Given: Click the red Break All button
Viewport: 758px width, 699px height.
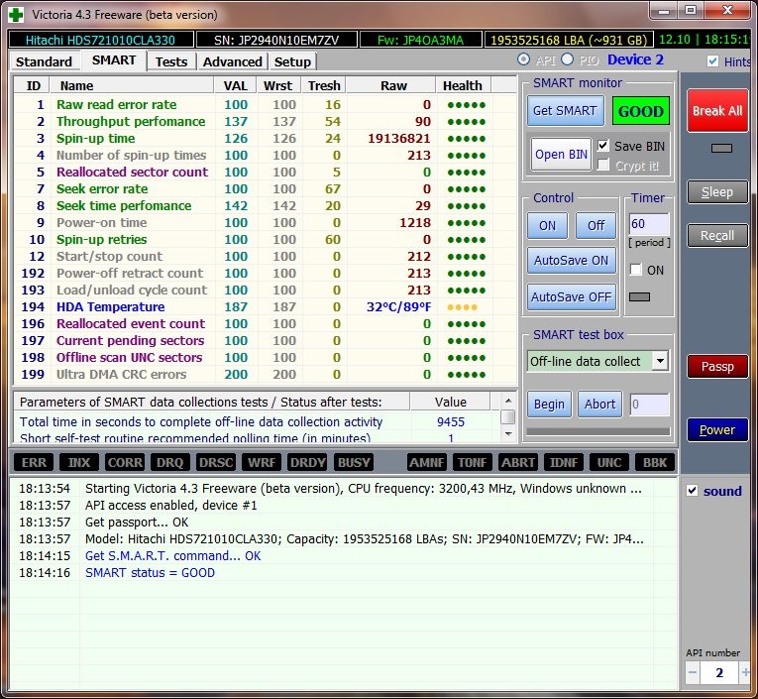Looking at the screenshot, I should [716, 111].
